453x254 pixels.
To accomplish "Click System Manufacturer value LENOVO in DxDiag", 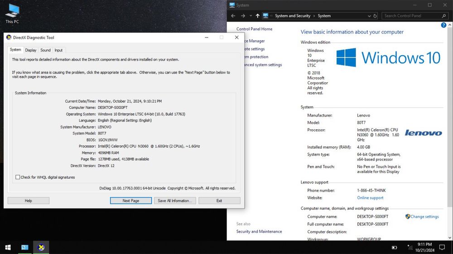I will pos(104,127).
